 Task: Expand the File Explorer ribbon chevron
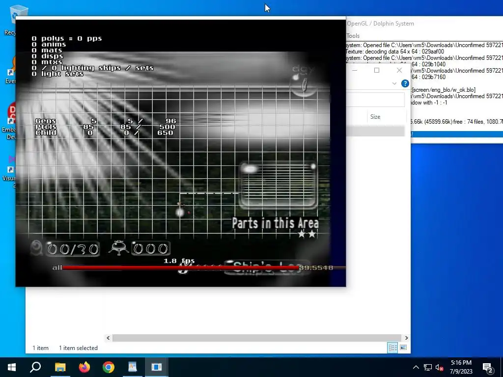point(394,83)
